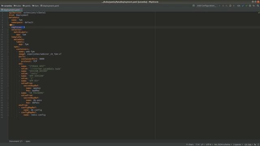Click the image 'sporyshev/webinar_cb_fpm:v7' value
The height and width of the screenshot is (146, 260).
44,54
